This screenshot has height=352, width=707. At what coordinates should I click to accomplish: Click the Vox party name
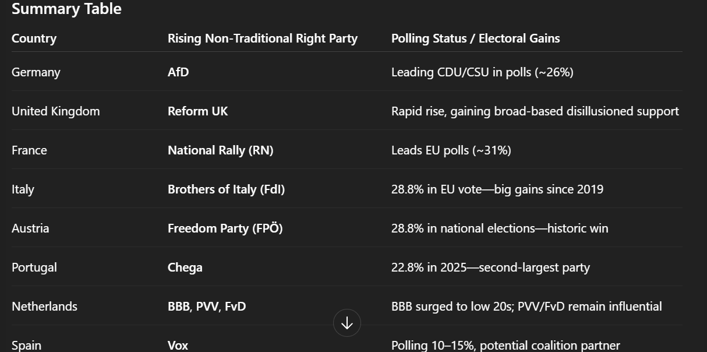pyautogui.click(x=178, y=345)
